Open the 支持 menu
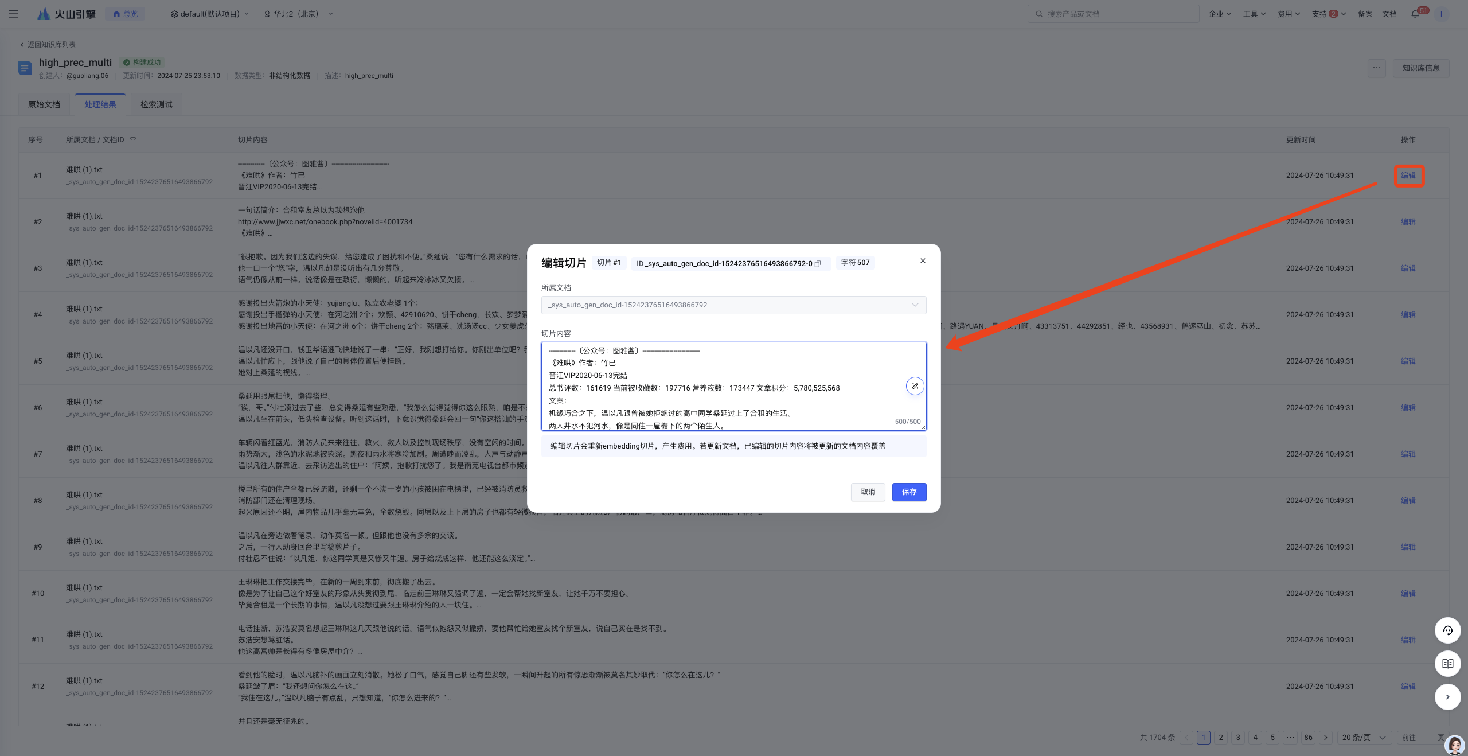Viewport: 1468px width, 756px height. click(1328, 14)
